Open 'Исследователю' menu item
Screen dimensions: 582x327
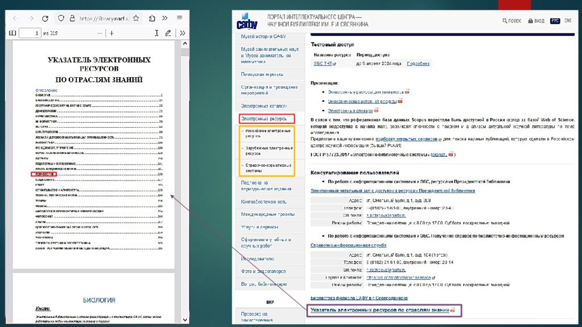coord(257,258)
